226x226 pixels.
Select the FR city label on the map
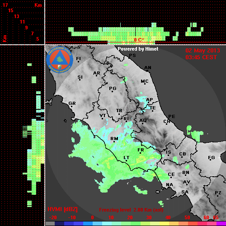click(x=141, y=150)
